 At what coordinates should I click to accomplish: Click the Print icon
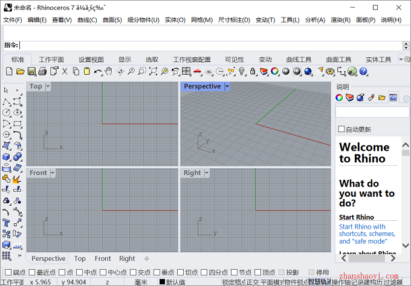pos(42,71)
